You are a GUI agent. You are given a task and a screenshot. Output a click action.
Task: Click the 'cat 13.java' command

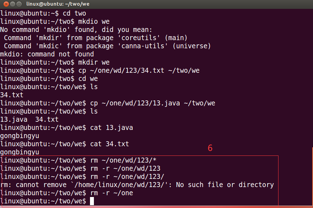[112, 128]
